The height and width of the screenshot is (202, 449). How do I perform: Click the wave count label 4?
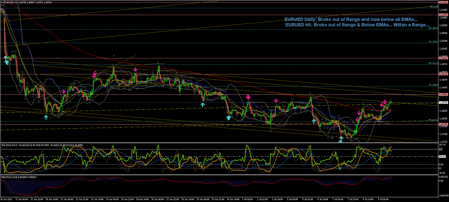(114, 56)
